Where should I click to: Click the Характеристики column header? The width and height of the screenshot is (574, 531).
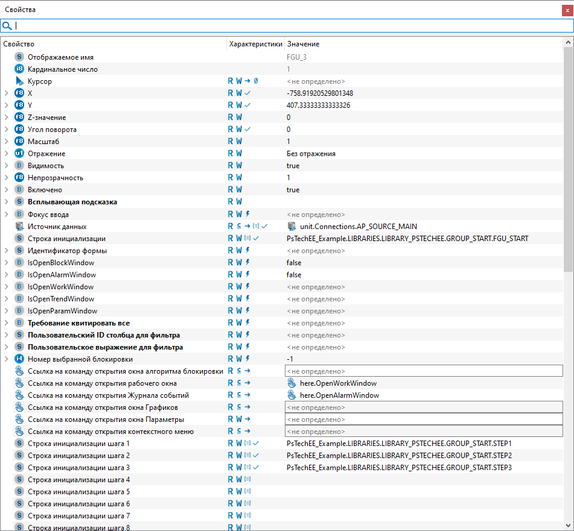255,44
